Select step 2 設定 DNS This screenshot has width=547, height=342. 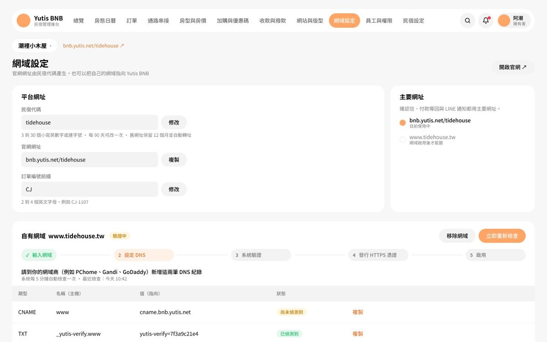(x=144, y=255)
